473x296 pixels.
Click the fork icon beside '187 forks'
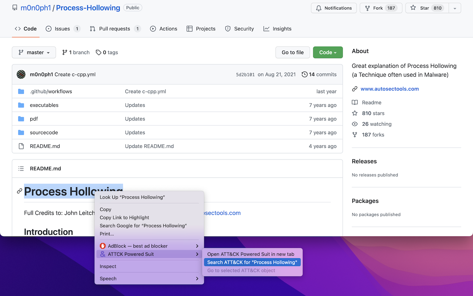click(x=355, y=135)
